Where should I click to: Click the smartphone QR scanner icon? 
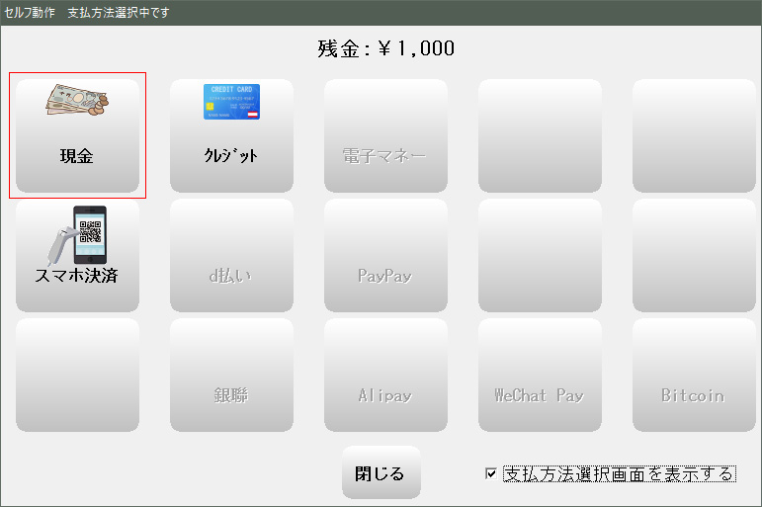tap(77, 234)
